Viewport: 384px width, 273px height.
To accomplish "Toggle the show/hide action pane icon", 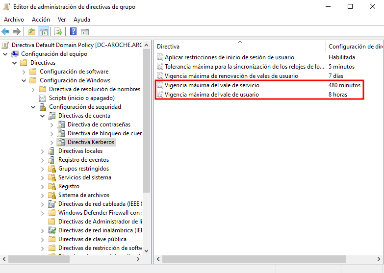I will (x=85, y=31).
